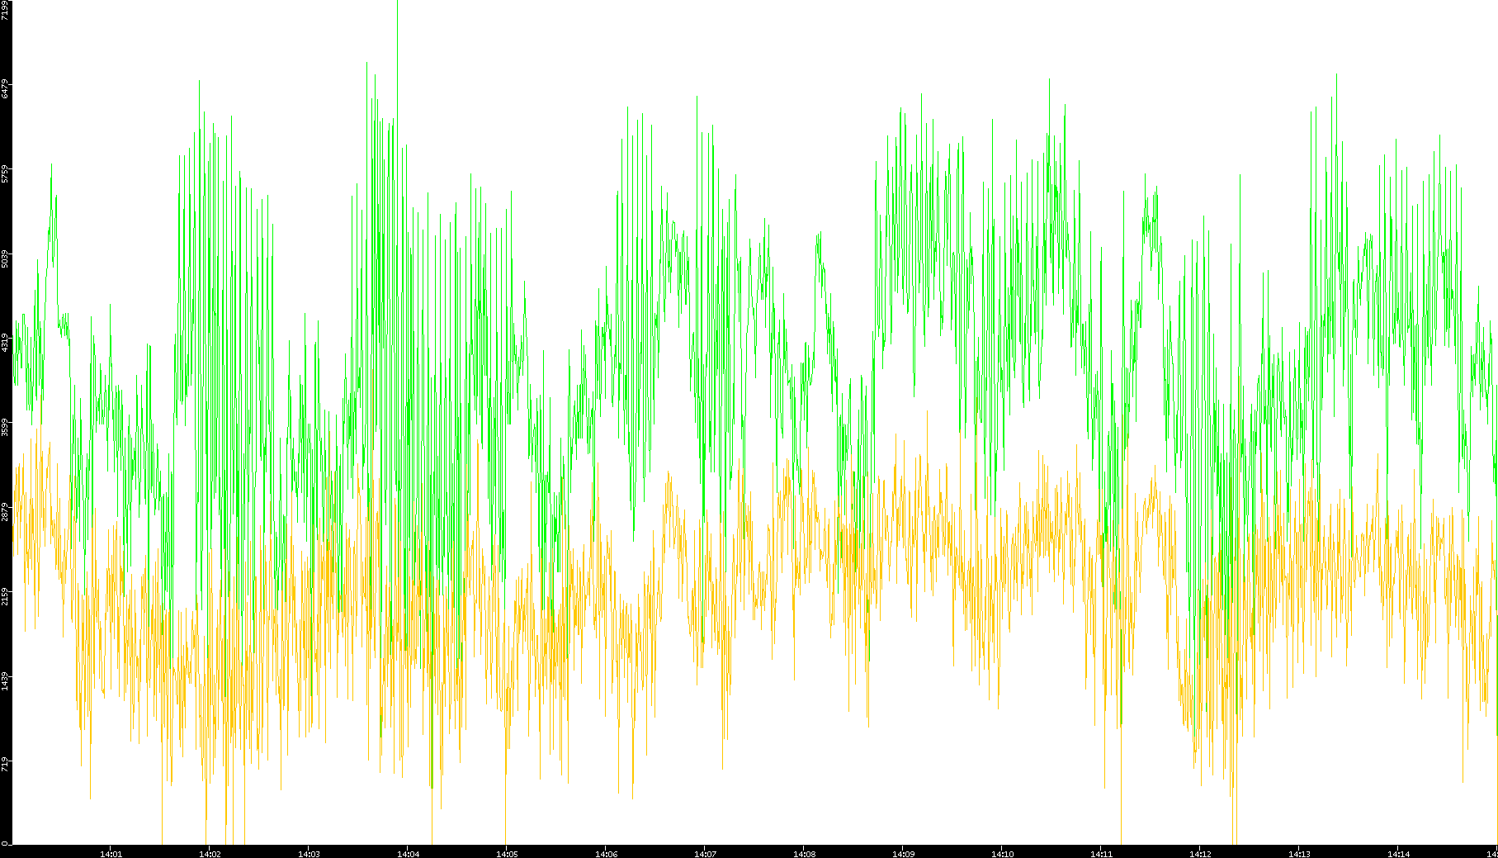The image size is (1498, 858).
Task: Select the 4319 vertical axis label
Action: pyautogui.click(x=5, y=343)
